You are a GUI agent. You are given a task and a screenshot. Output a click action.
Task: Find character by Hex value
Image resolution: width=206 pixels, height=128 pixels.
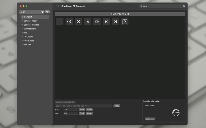(x=82, y=110)
